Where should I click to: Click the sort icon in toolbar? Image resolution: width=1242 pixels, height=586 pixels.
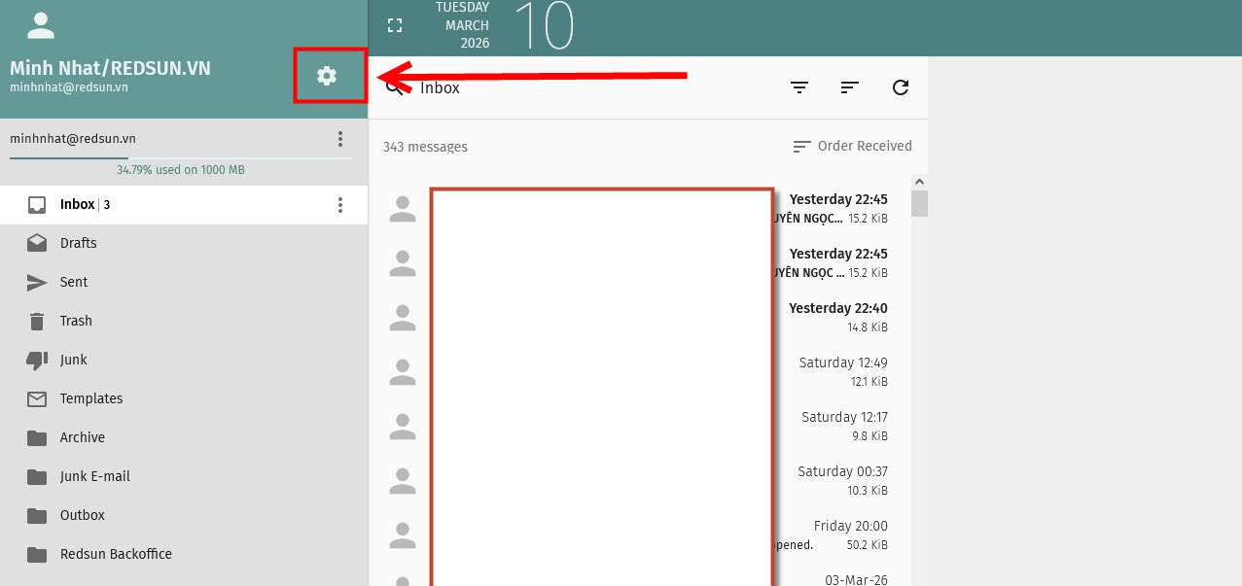(x=850, y=87)
